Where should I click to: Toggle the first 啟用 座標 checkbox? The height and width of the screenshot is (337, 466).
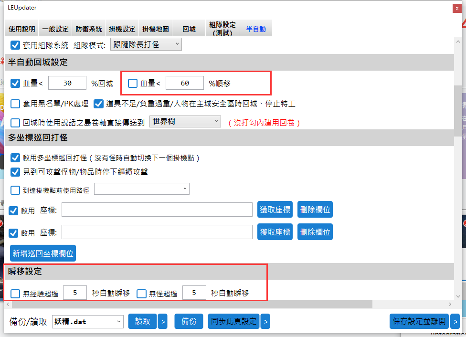click(x=13, y=211)
